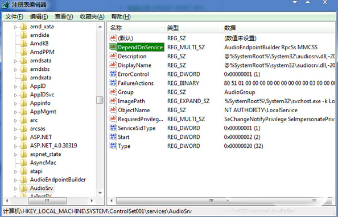This screenshot has height=217, width=338.
Task: Click the AudioSrv folder icon
Action: pyautogui.click(x=23, y=188)
